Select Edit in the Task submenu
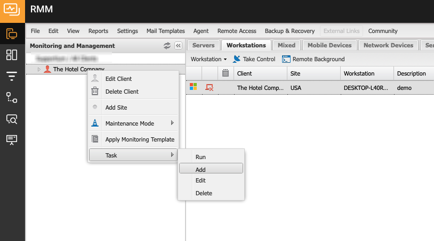The image size is (434, 241). coord(211,180)
